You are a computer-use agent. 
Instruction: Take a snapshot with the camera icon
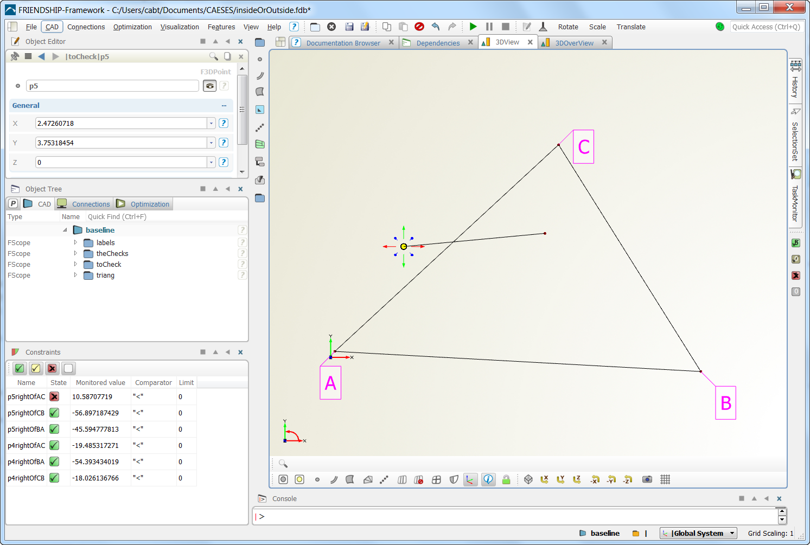tap(647, 479)
